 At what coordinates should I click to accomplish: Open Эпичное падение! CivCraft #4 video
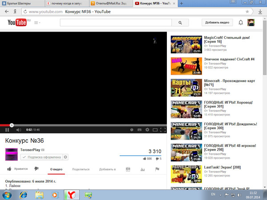coord(229,59)
